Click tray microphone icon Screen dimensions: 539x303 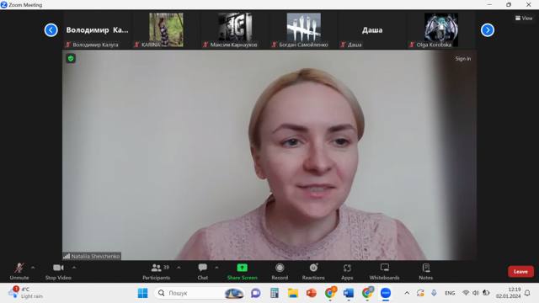(434, 293)
